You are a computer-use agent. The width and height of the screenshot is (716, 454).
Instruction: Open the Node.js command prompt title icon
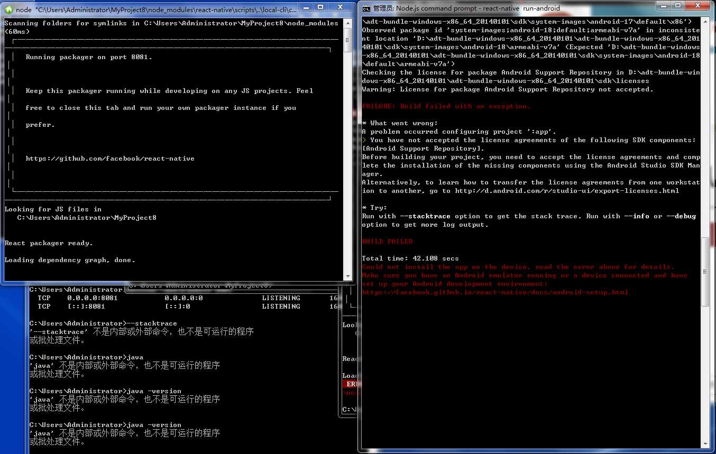pyautogui.click(x=366, y=8)
